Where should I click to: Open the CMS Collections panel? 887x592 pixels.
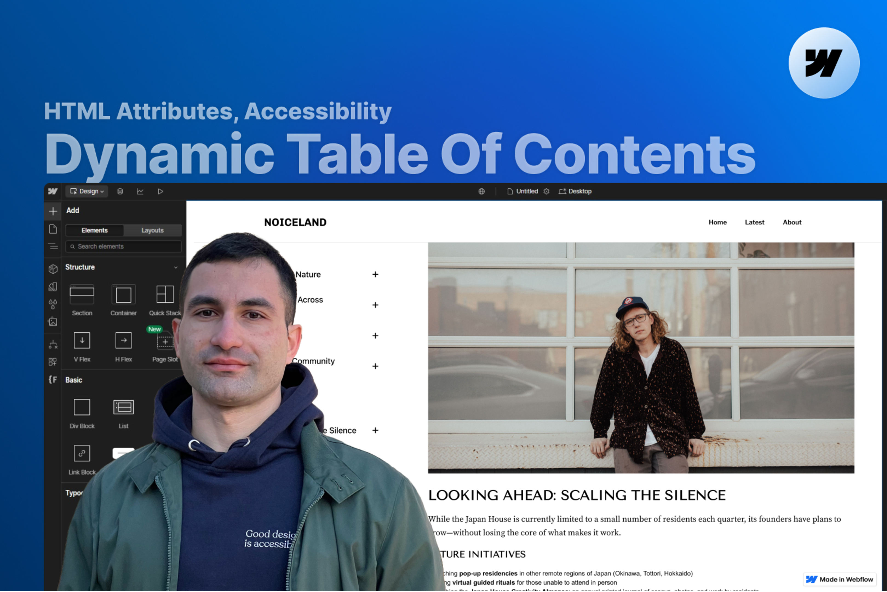click(x=120, y=191)
